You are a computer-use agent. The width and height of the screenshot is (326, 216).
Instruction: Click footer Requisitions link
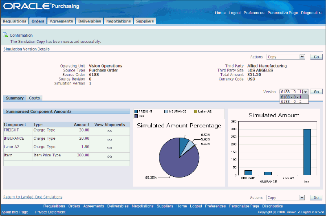point(54,206)
